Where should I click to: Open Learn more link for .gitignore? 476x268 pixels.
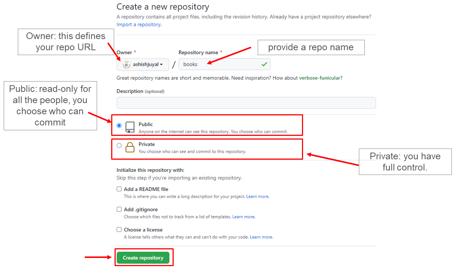pyautogui.click(x=244, y=217)
